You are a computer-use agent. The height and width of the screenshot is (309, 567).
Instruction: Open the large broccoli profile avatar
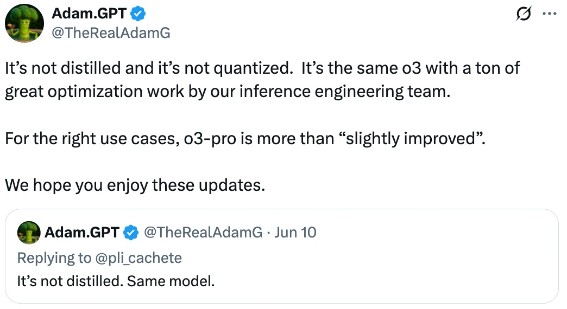pyautogui.click(x=24, y=23)
